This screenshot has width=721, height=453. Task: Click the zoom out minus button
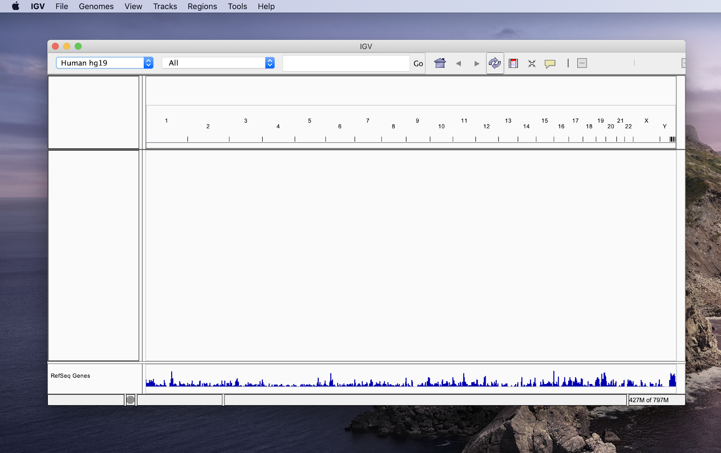click(x=582, y=64)
